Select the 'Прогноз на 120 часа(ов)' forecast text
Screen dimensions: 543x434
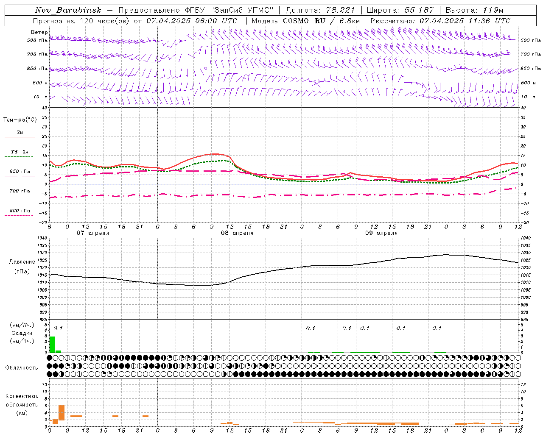point(81,21)
